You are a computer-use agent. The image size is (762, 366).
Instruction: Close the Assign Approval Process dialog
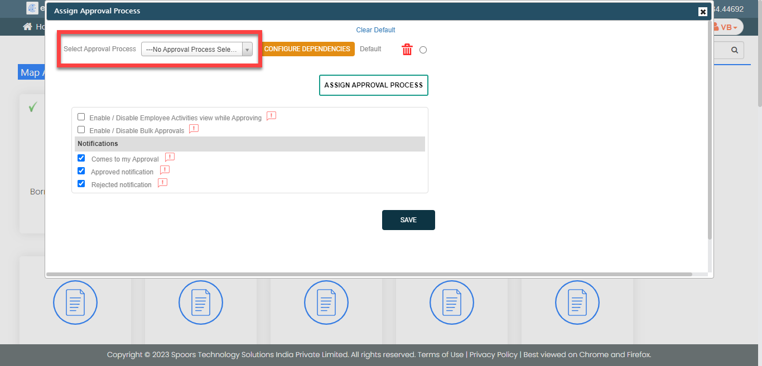pos(702,12)
